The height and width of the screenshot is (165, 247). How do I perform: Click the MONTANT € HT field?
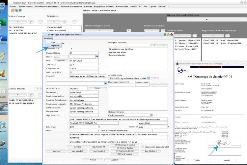point(78,88)
